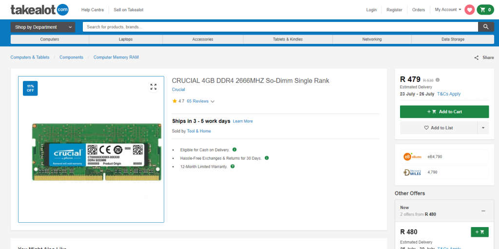Click the product title text
Viewport: 499px width, 249px height.
[250, 81]
